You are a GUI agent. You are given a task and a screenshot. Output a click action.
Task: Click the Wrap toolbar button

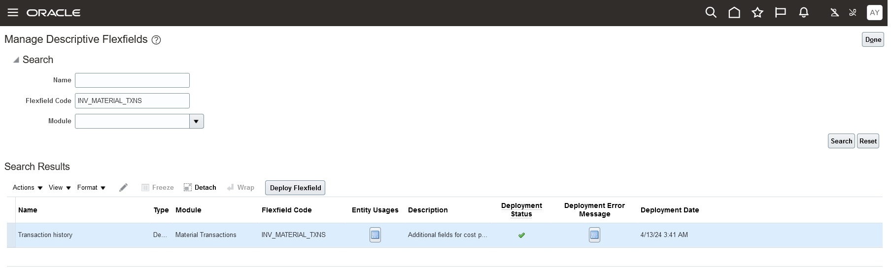240,188
